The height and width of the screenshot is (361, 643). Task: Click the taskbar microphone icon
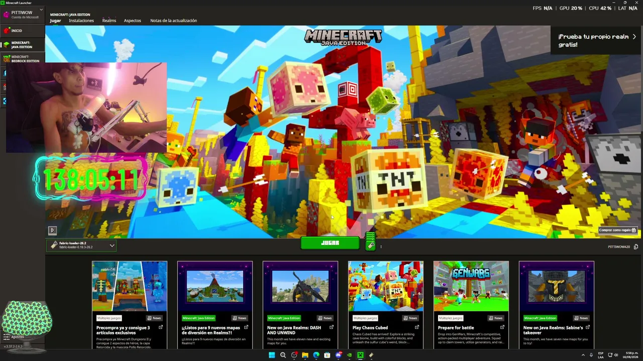tap(591, 355)
